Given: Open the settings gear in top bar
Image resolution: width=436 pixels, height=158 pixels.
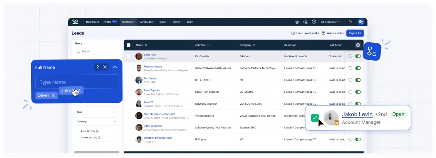Looking at the screenshot, I should (x=297, y=22).
